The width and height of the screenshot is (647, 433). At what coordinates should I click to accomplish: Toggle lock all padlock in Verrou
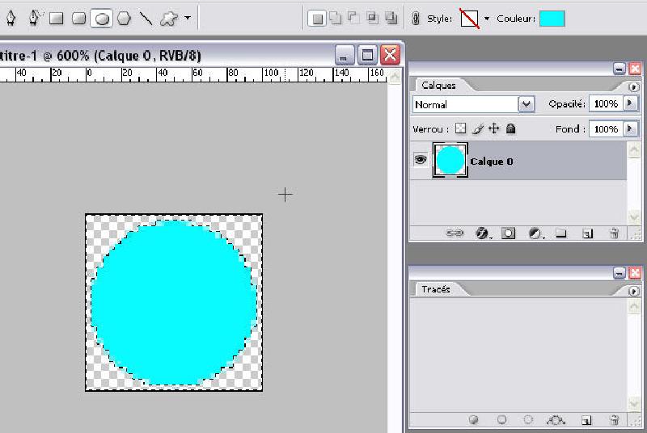[x=511, y=128]
